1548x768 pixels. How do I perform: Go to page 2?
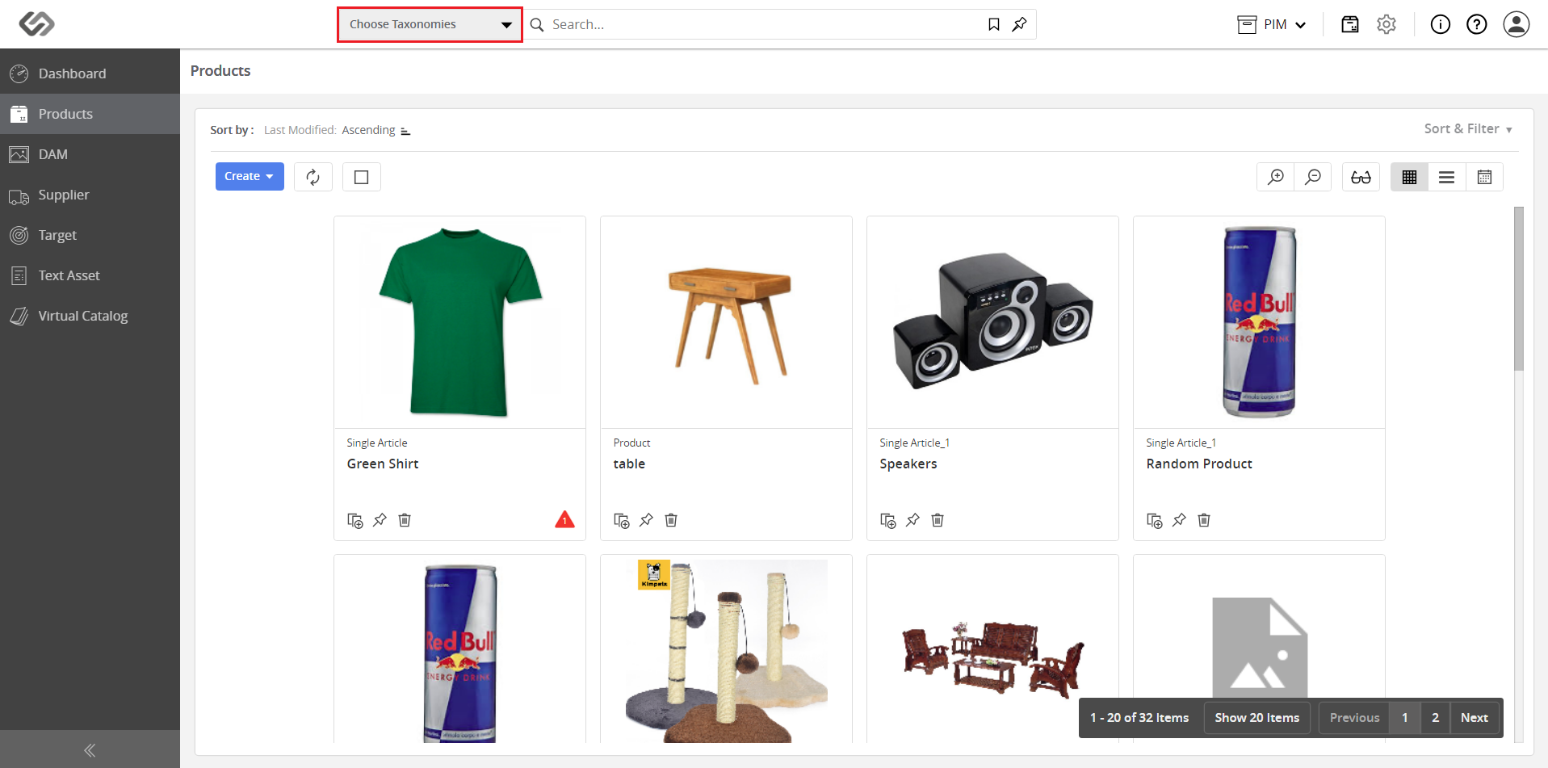point(1435,718)
